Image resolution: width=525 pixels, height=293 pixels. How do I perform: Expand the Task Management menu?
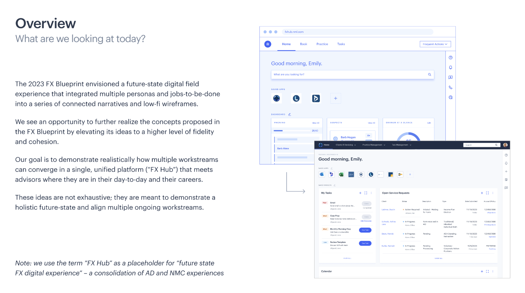tap(402, 145)
